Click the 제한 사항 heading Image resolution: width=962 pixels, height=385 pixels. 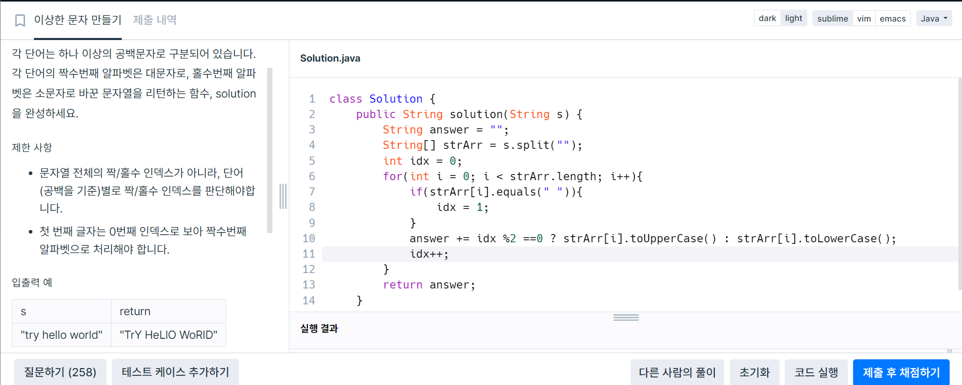point(32,148)
